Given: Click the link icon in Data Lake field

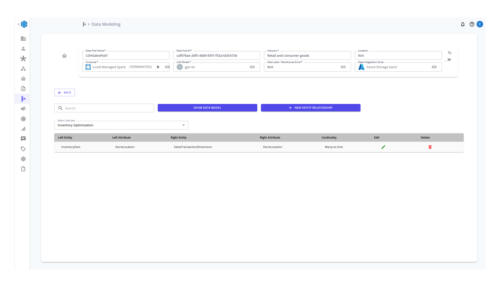Looking at the screenshot, I should pyautogui.click(x=343, y=67).
